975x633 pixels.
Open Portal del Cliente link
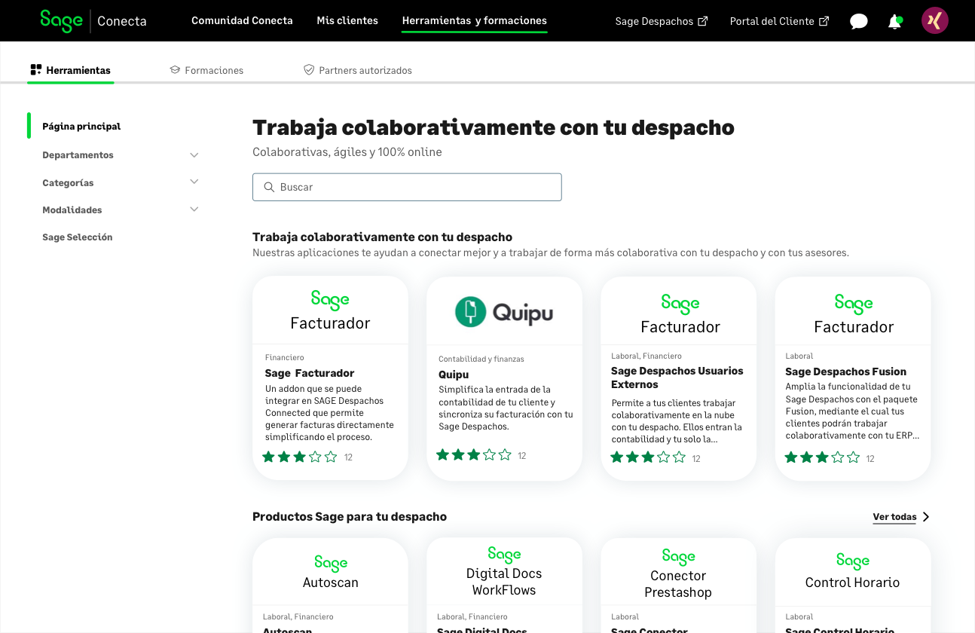pos(779,21)
